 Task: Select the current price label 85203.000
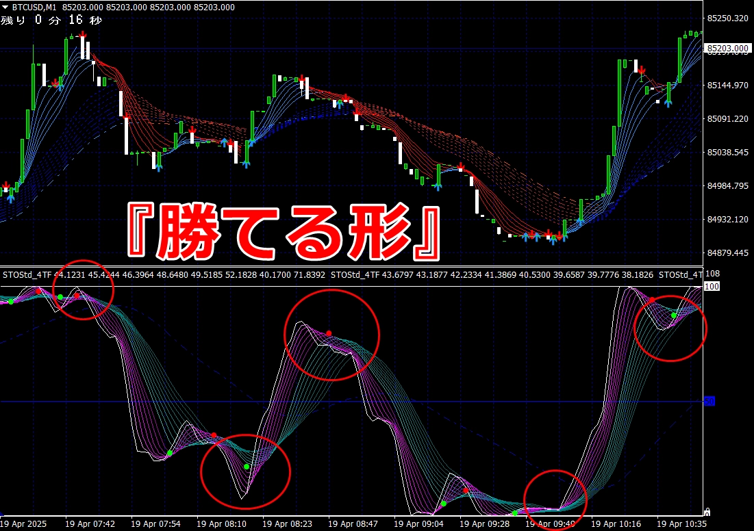click(x=728, y=48)
